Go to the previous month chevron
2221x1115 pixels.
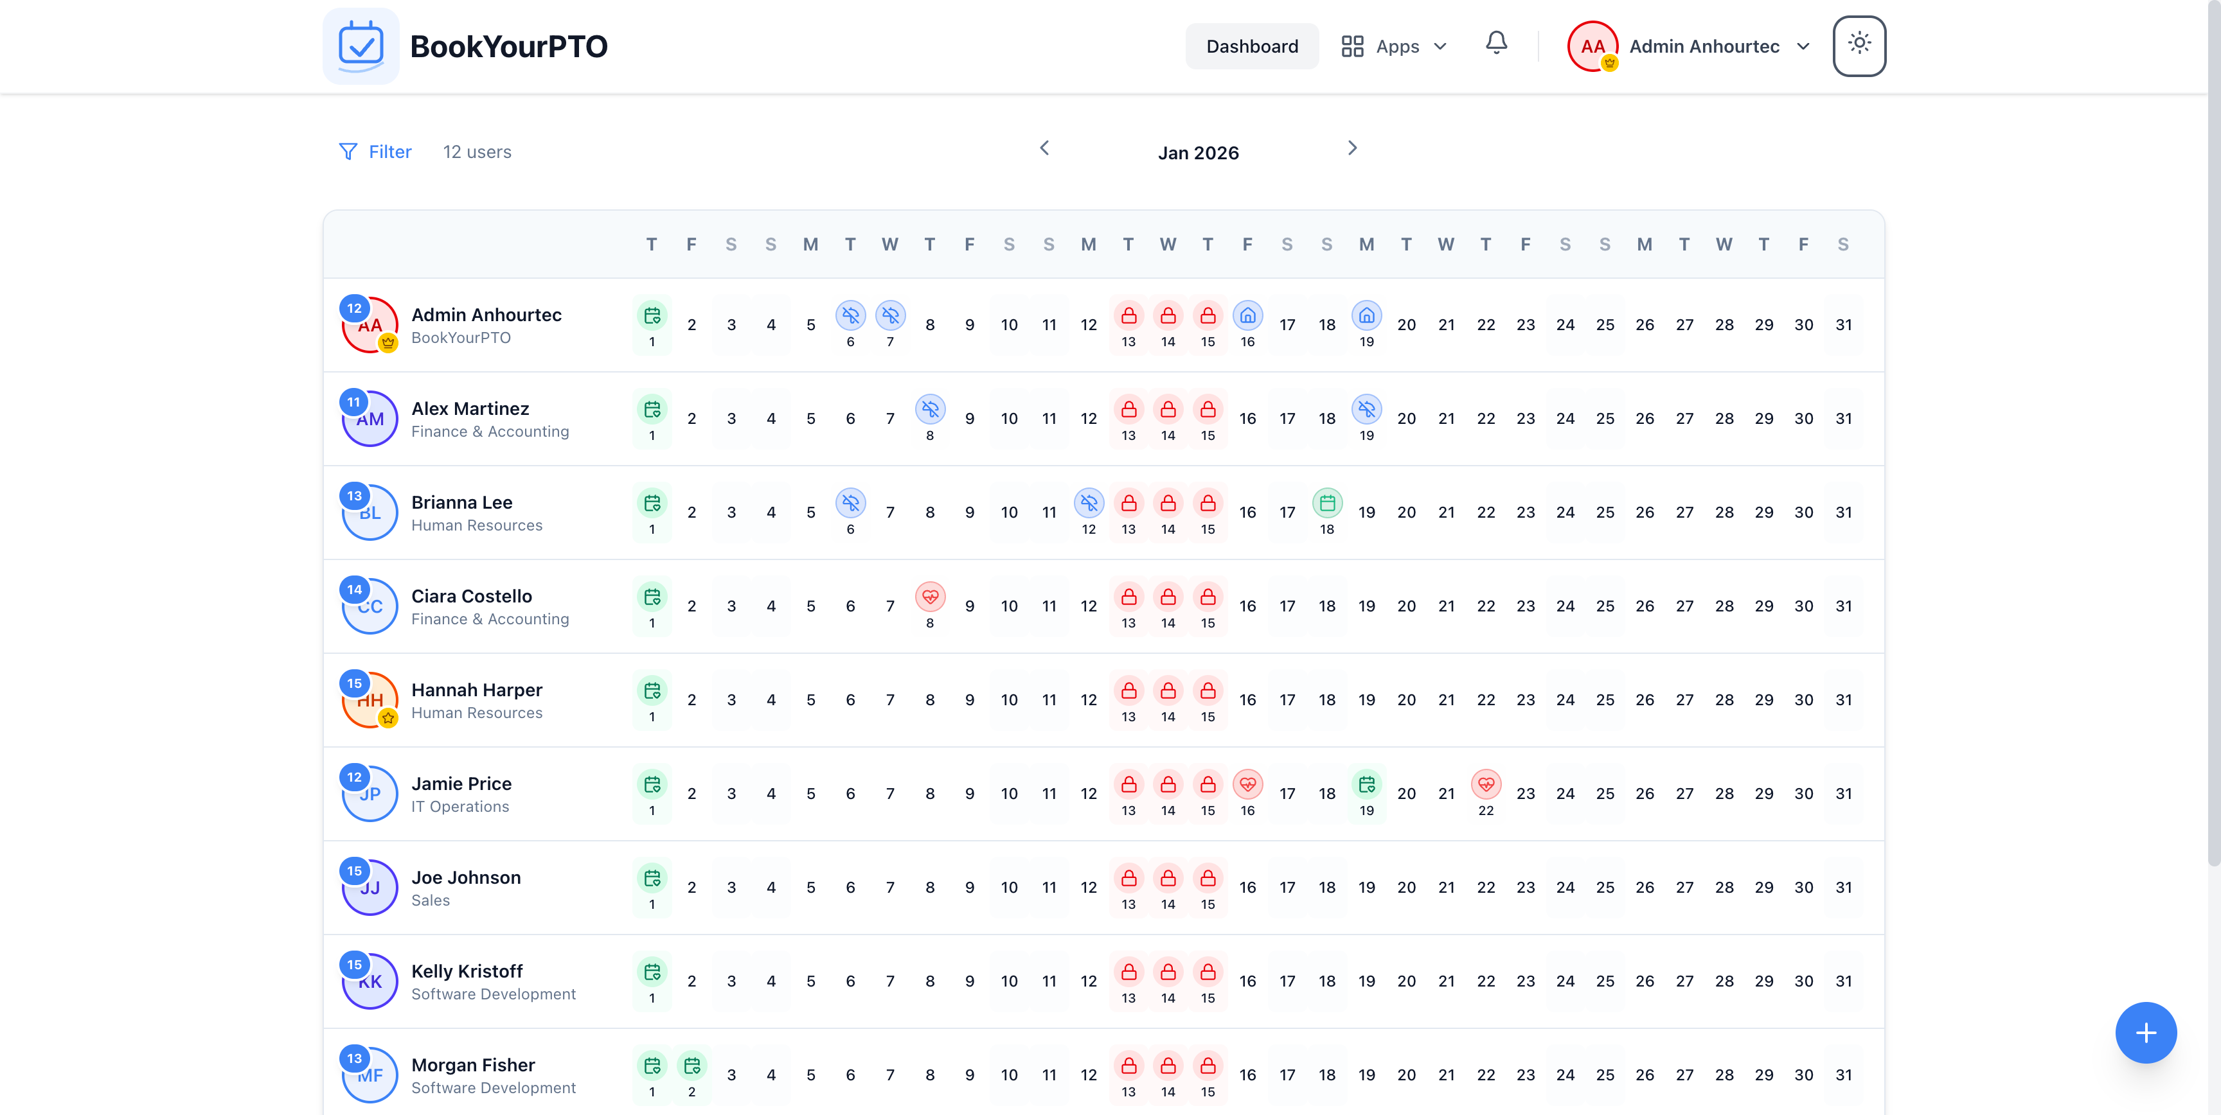pyautogui.click(x=1044, y=148)
